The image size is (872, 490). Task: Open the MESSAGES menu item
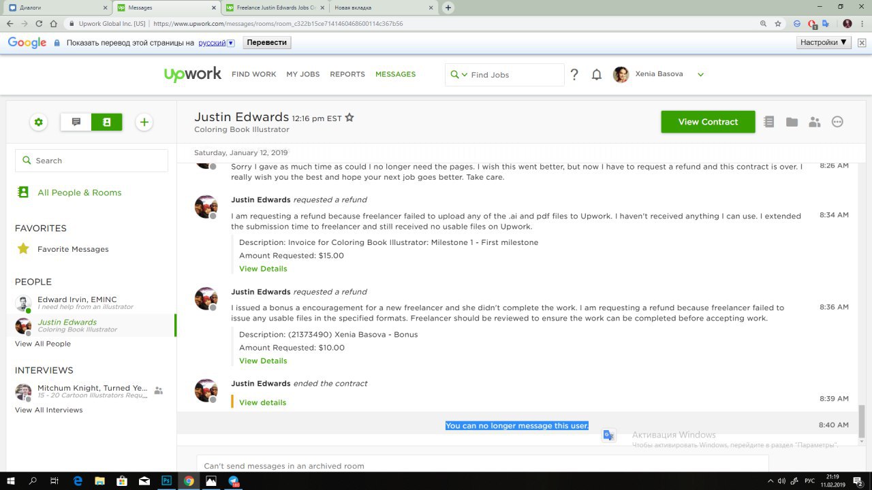coord(395,74)
